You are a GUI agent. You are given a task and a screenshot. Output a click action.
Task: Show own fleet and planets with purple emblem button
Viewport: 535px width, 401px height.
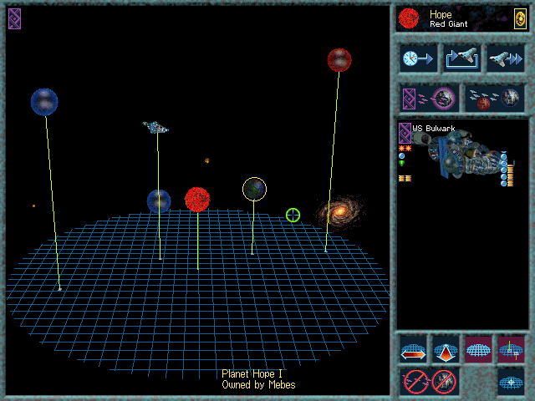point(429,99)
